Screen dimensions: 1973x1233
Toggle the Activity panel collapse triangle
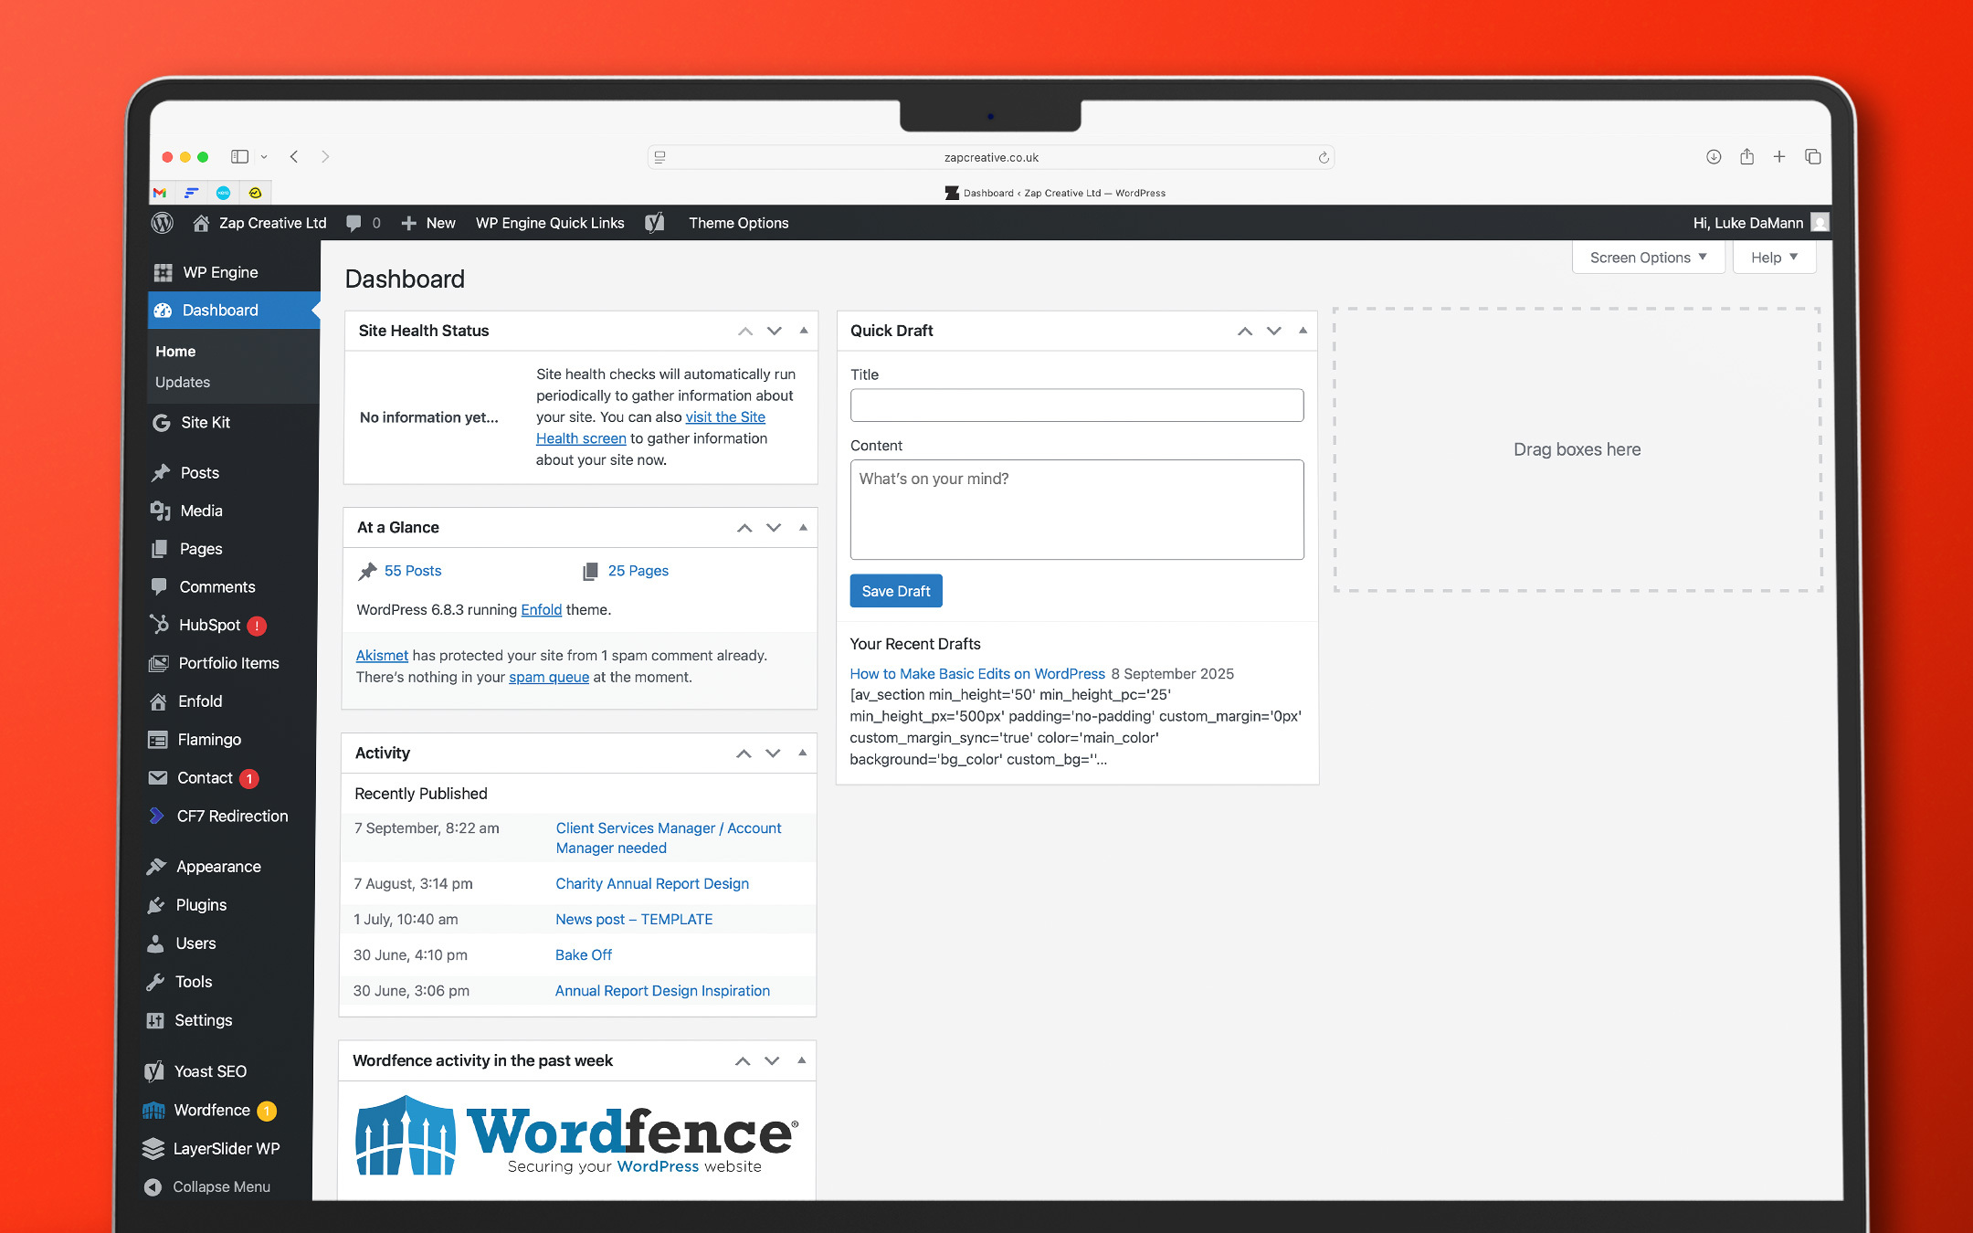click(802, 753)
